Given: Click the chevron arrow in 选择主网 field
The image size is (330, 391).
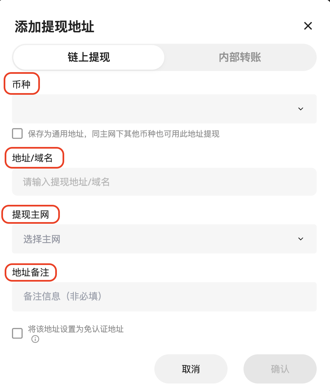Looking at the screenshot, I should tap(301, 239).
